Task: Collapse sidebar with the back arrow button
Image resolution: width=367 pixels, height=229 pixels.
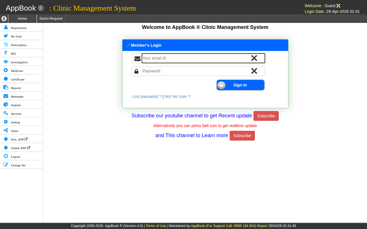Action: coord(4,19)
